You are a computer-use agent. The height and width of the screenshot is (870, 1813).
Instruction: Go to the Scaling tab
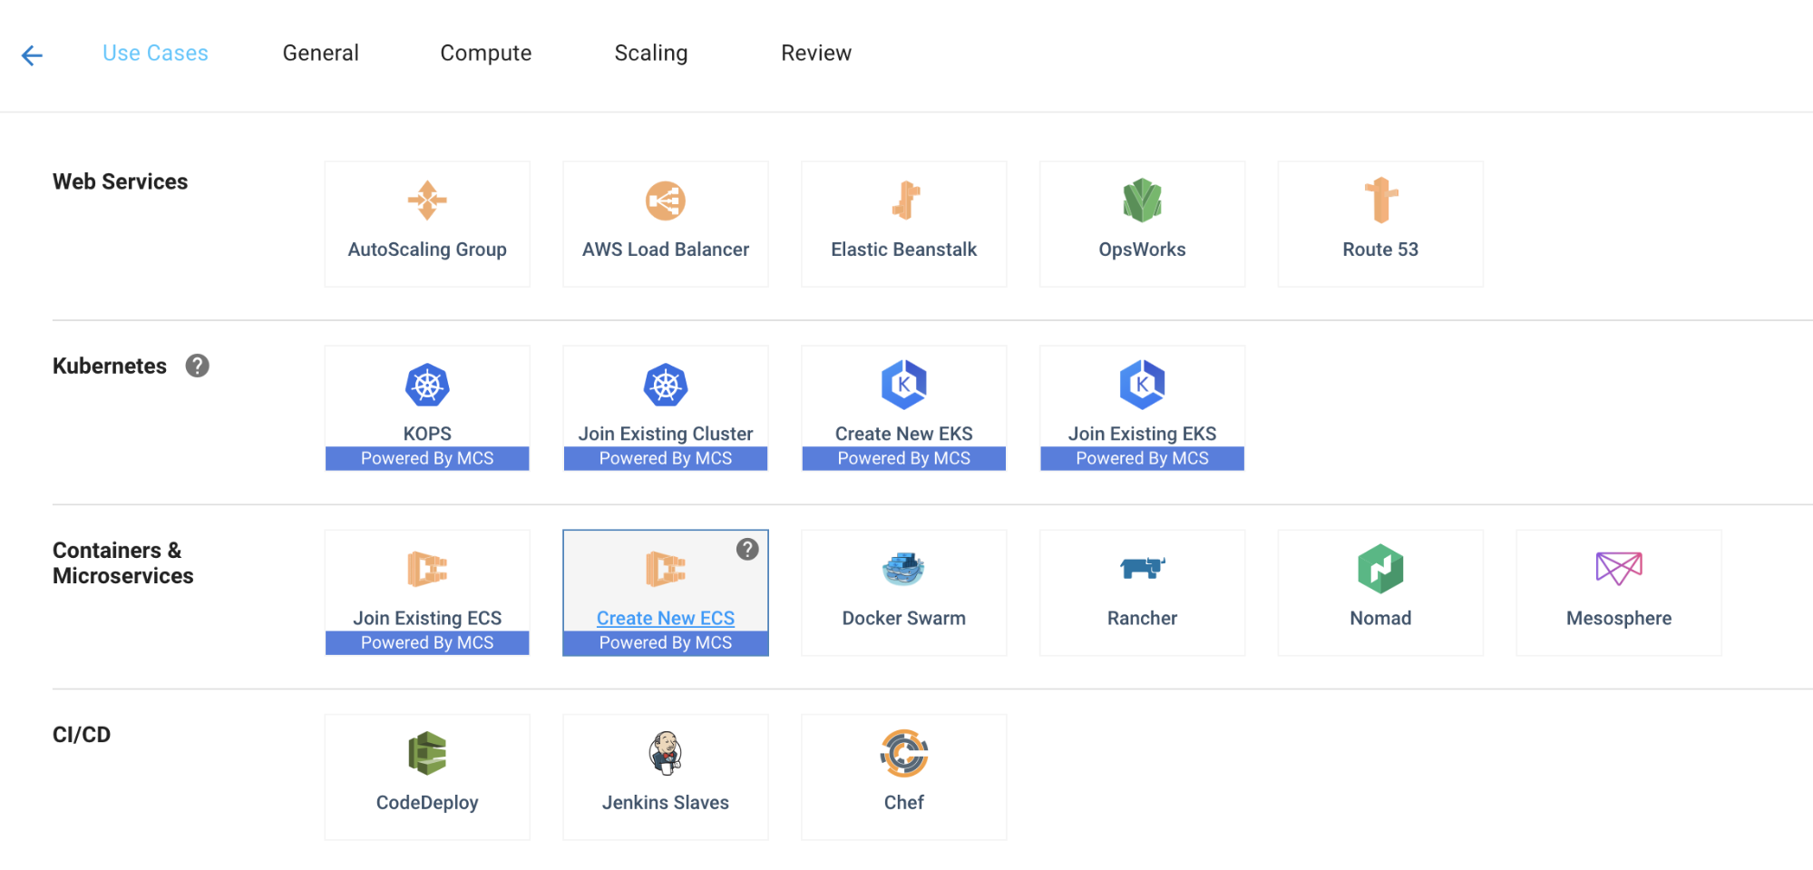[x=650, y=54]
